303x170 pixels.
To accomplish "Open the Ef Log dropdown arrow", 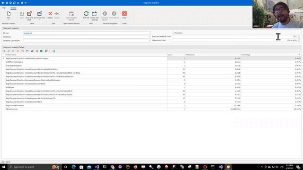I will click(149, 33).
